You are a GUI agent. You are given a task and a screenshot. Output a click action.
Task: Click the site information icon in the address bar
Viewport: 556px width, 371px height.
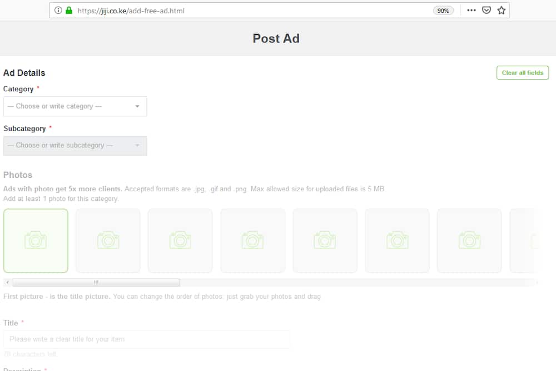[x=58, y=10]
